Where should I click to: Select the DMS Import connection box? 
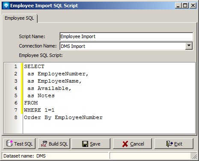(126, 46)
